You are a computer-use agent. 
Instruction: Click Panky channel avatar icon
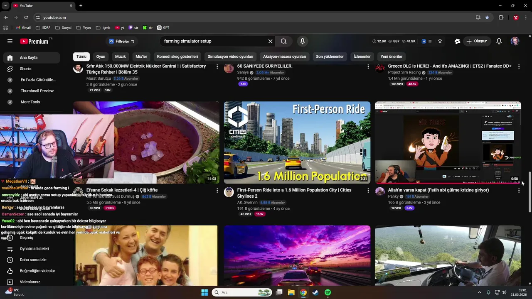(380, 191)
